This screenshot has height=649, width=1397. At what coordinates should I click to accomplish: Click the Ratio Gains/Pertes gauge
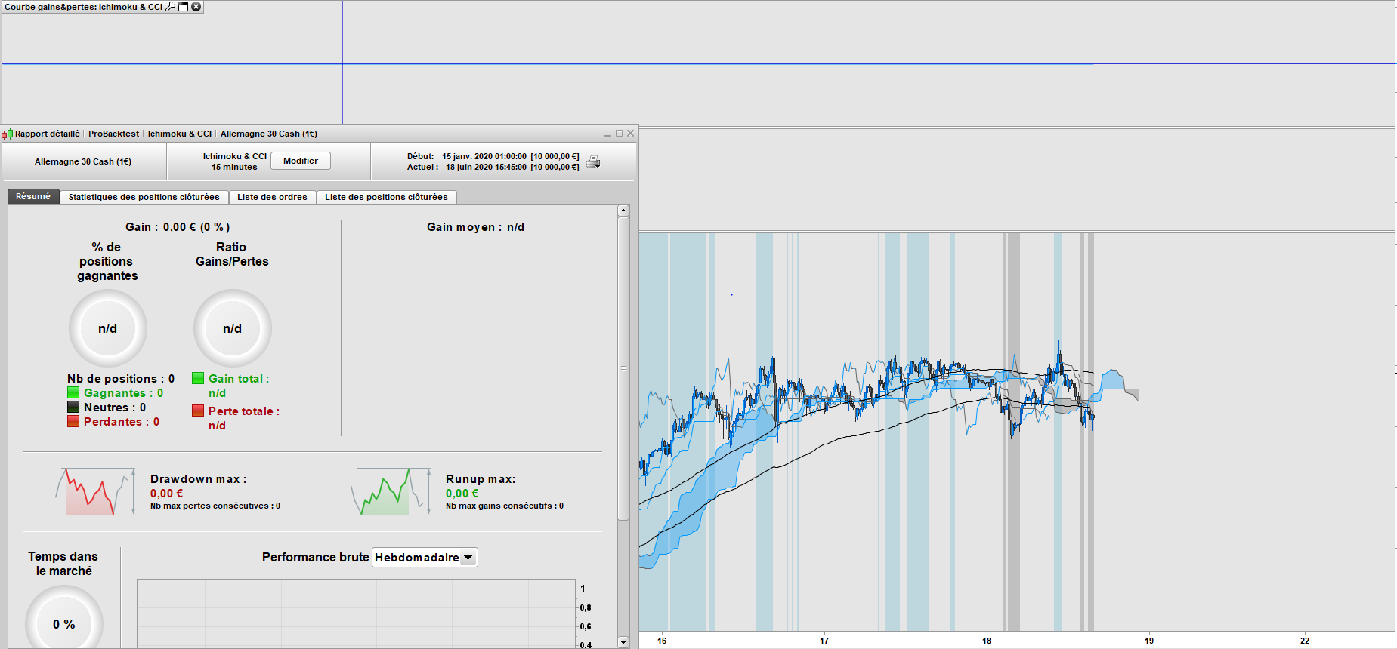point(233,328)
